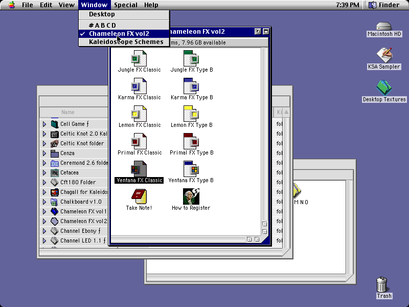
Task: Open the Help menu
Action: coord(151,5)
